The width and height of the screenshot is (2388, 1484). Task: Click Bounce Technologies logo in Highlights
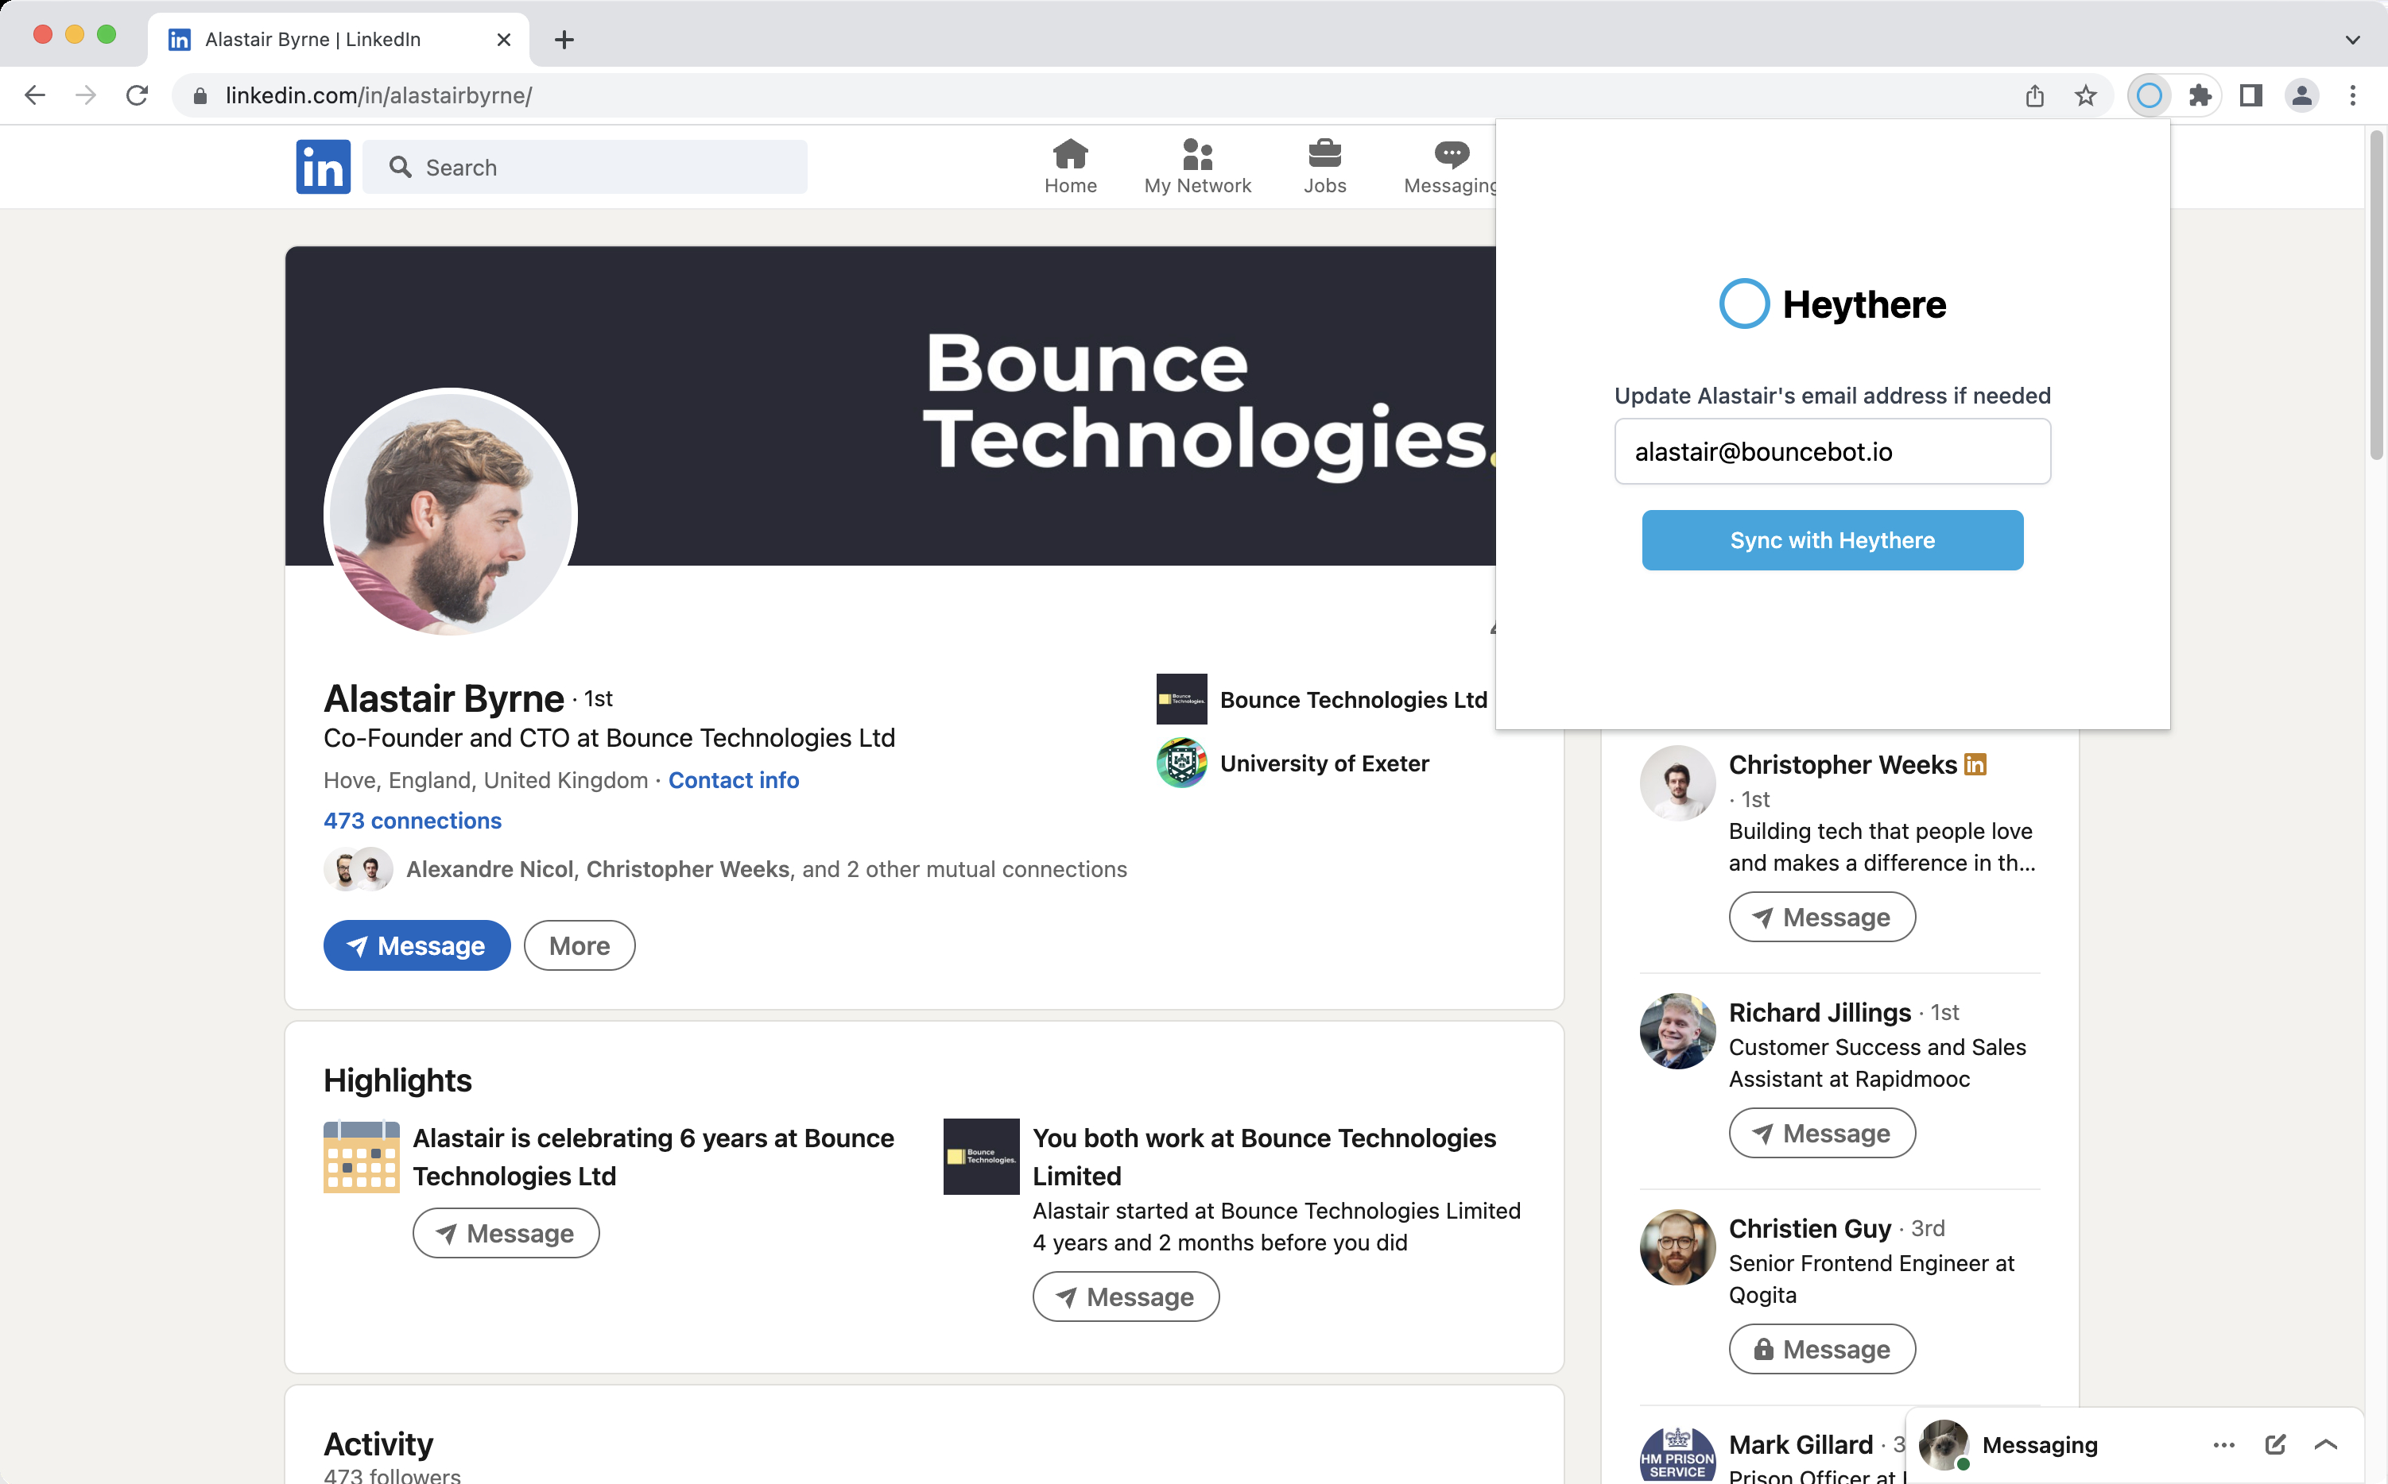pyautogui.click(x=981, y=1156)
